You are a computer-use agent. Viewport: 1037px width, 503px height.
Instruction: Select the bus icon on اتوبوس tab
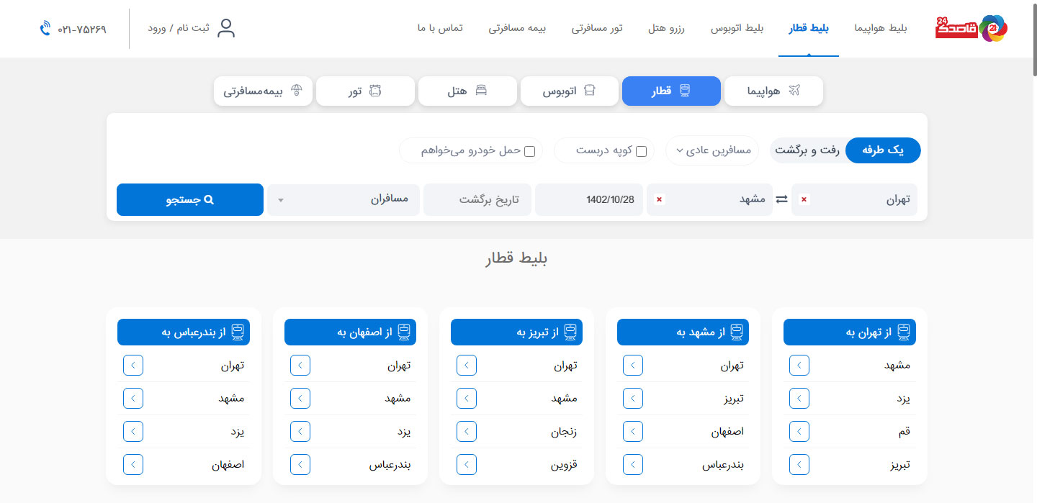point(589,90)
